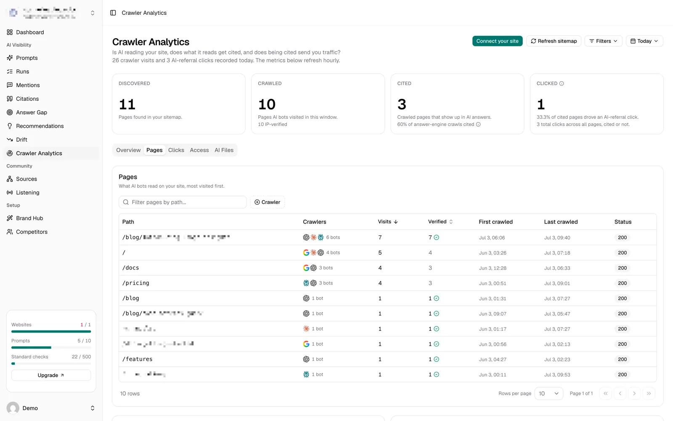The width and height of the screenshot is (673, 421).
Task: Open the CITED metric card
Action: click(x=457, y=104)
